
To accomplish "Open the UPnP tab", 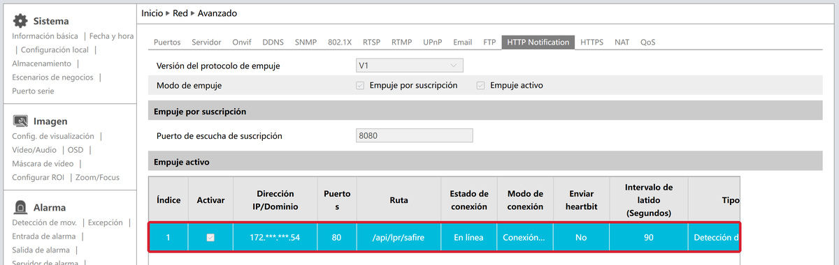I will pos(432,43).
